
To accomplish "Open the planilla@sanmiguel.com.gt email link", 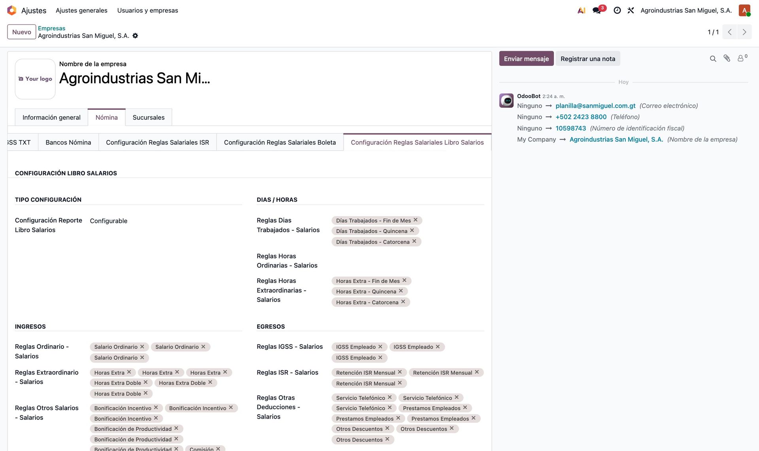I will 595,106.
